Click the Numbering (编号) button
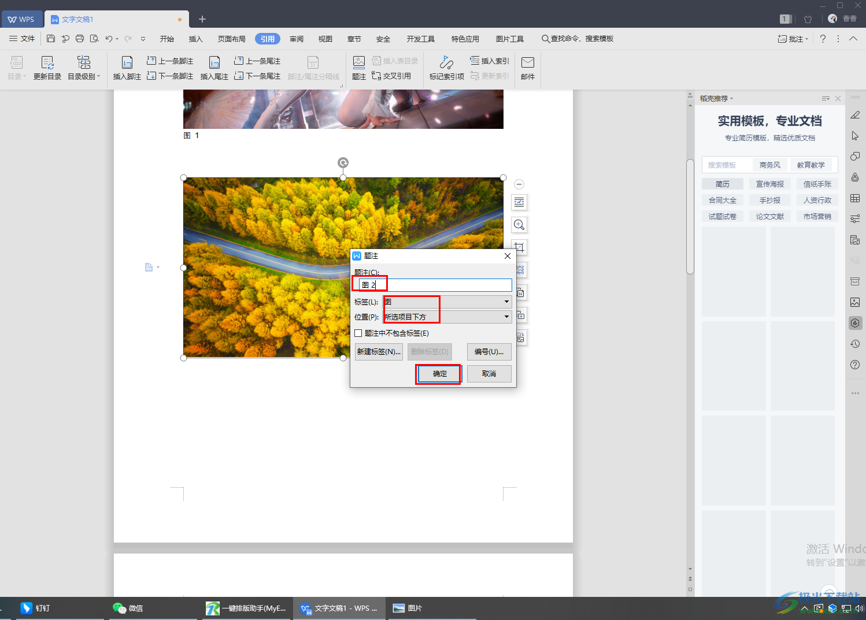The width and height of the screenshot is (866, 620). click(x=489, y=351)
